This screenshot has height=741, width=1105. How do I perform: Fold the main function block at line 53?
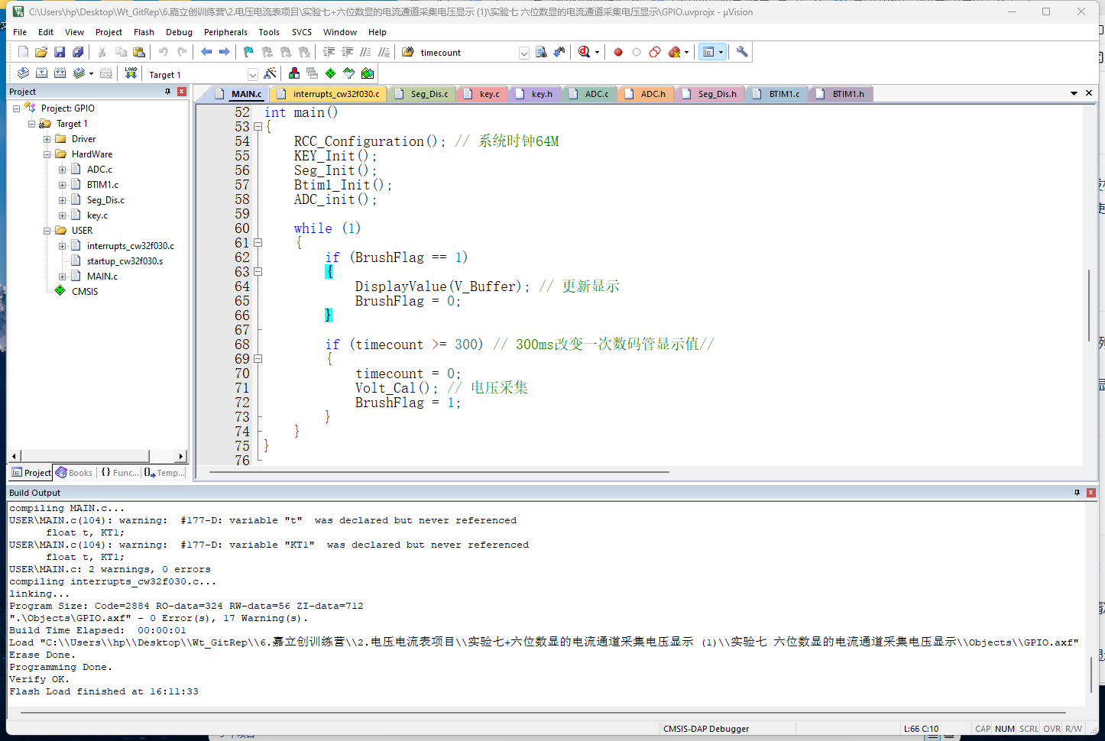[258, 127]
